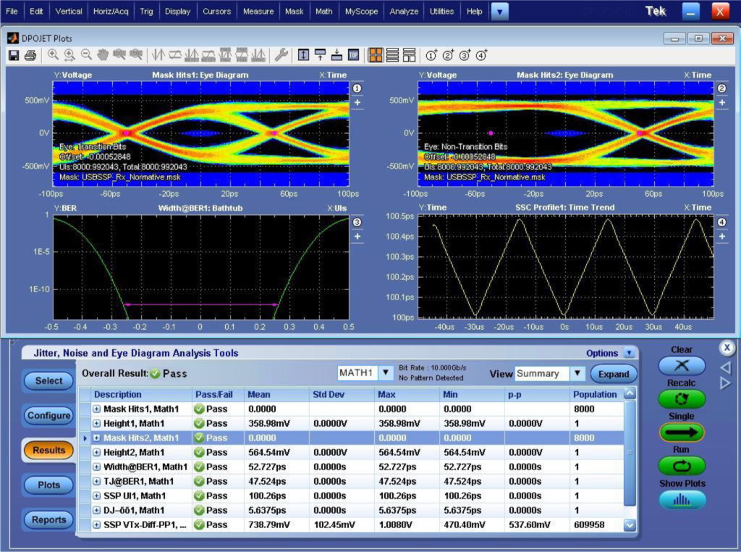Select the horizontal zoom magnifier tool

pos(69,55)
